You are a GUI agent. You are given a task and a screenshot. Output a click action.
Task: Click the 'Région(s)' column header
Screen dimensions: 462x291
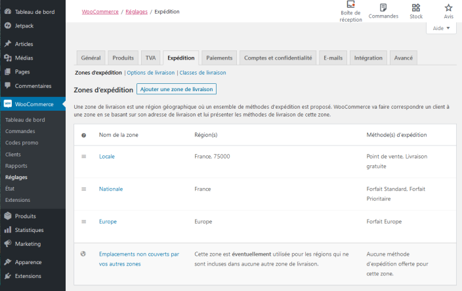point(206,135)
